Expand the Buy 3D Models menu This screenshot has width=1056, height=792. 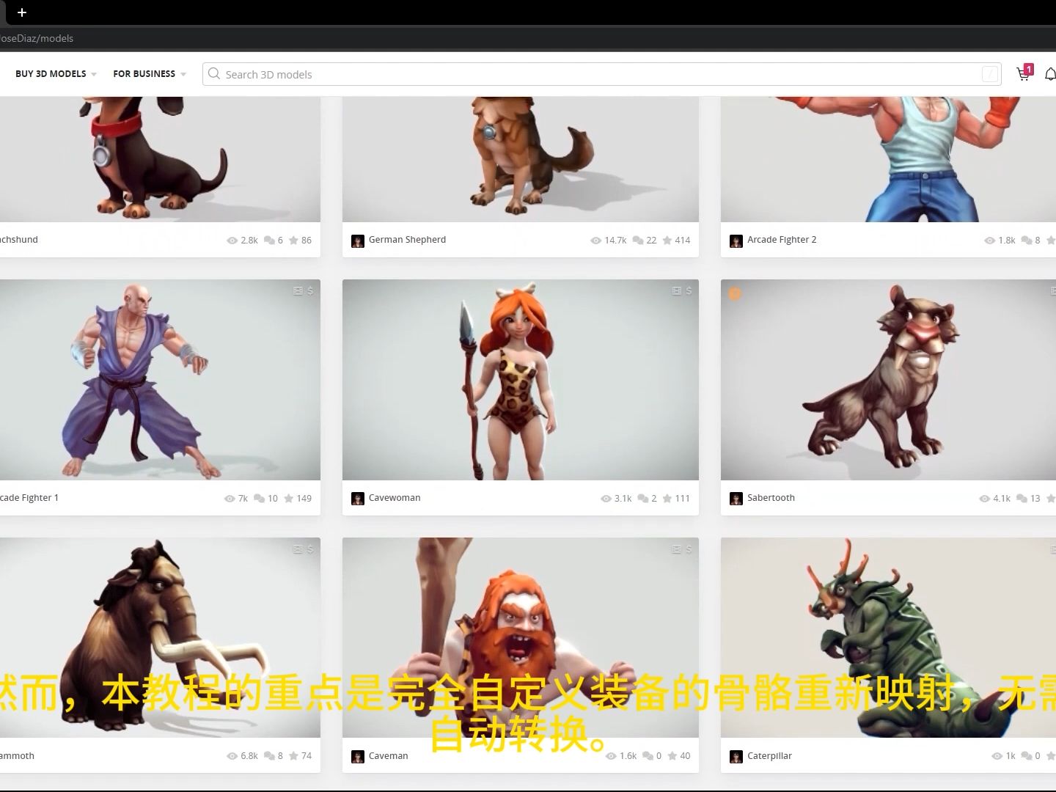56,73
